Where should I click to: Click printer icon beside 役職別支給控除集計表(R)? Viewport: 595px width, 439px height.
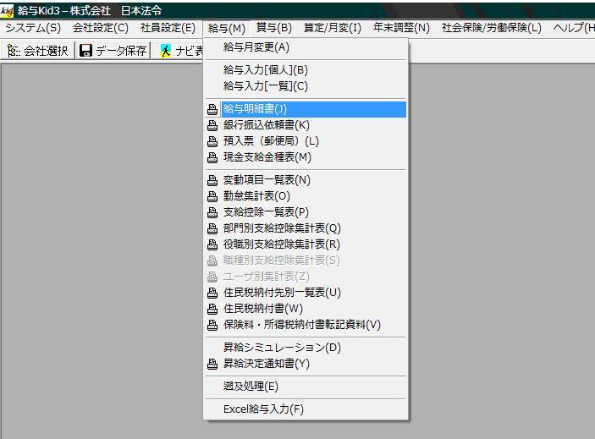click(212, 244)
